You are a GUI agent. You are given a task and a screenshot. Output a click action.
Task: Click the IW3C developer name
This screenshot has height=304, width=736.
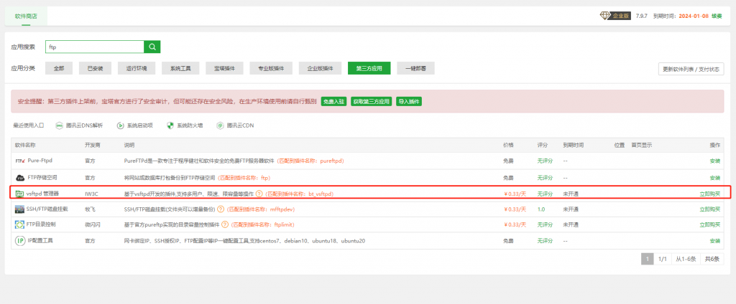91,194
